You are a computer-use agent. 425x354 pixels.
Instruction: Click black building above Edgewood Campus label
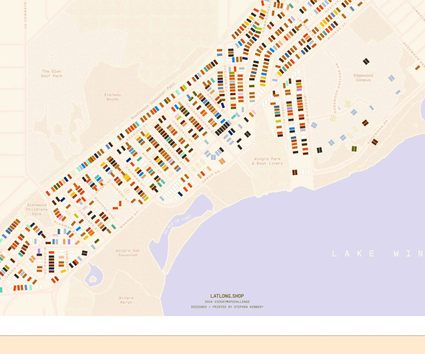pos(366,61)
